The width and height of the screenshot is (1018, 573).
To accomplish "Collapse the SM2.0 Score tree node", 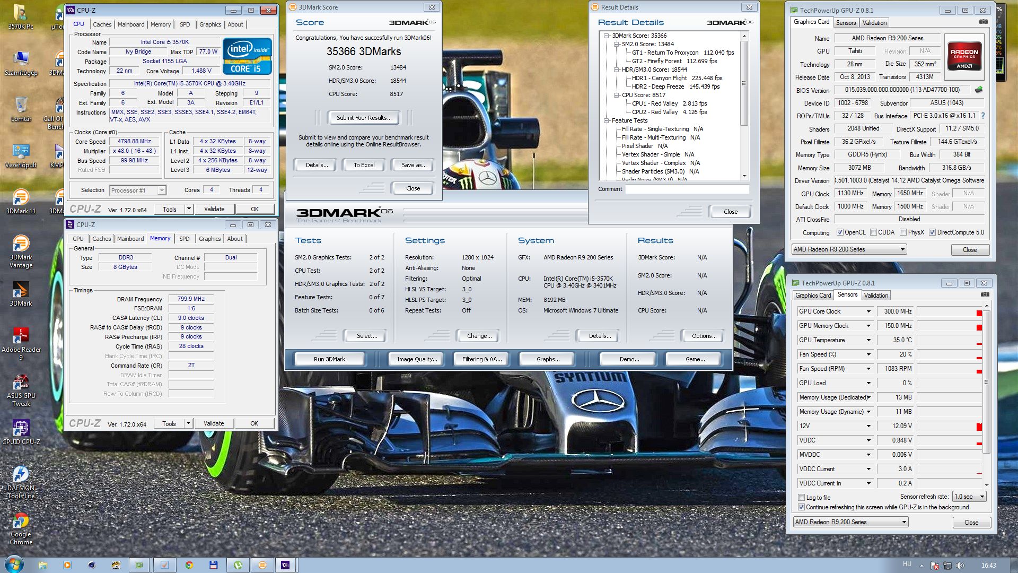I will (x=617, y=44).
